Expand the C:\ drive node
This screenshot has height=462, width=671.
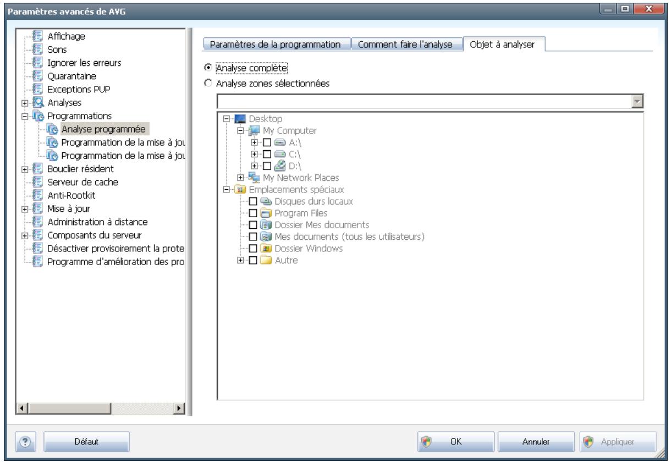click(255, 154)
